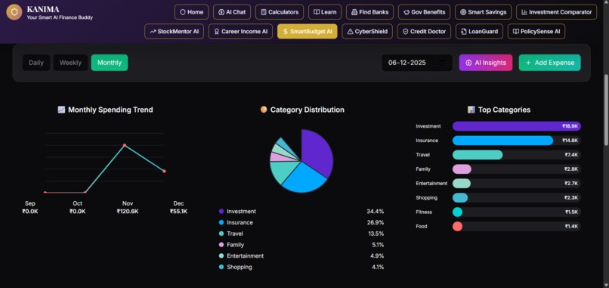Viewport: 609px width, 288px height.
Task: Open LoanGuard tool
Action: (479, 32)
